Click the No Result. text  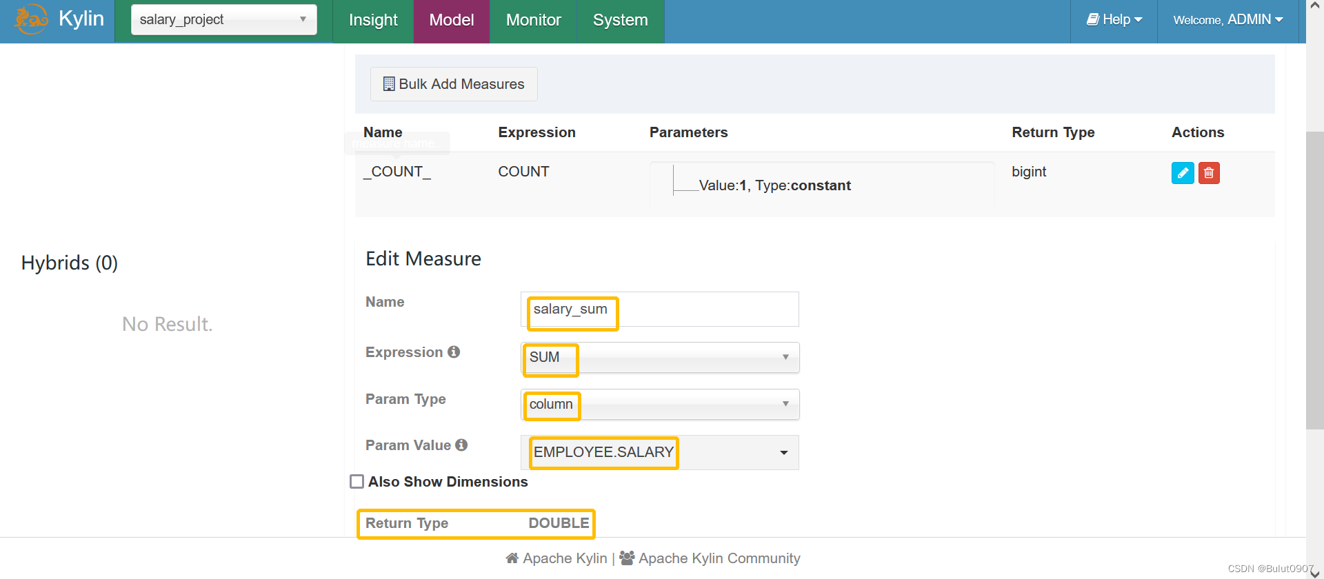pyautogui.click(x=168, y=324)
